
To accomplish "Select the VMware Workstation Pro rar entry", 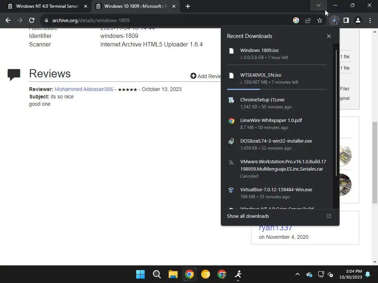I will click(283, 165).
